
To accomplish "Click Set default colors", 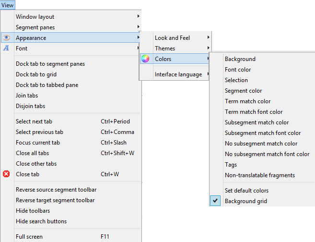I will coord(246,191).
